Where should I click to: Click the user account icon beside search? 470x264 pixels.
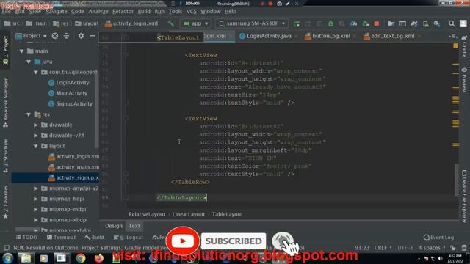(463, 23)
